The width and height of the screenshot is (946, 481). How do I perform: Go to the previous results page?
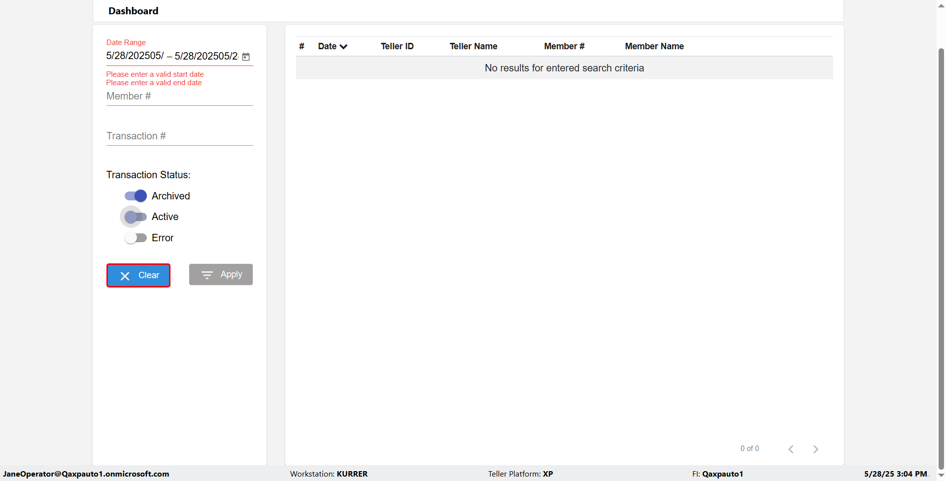coord(791,449)
